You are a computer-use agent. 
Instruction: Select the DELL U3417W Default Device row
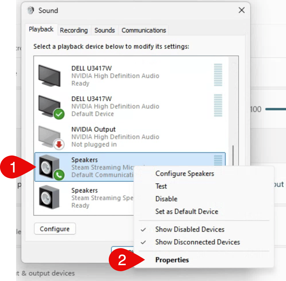click(130, 106)
